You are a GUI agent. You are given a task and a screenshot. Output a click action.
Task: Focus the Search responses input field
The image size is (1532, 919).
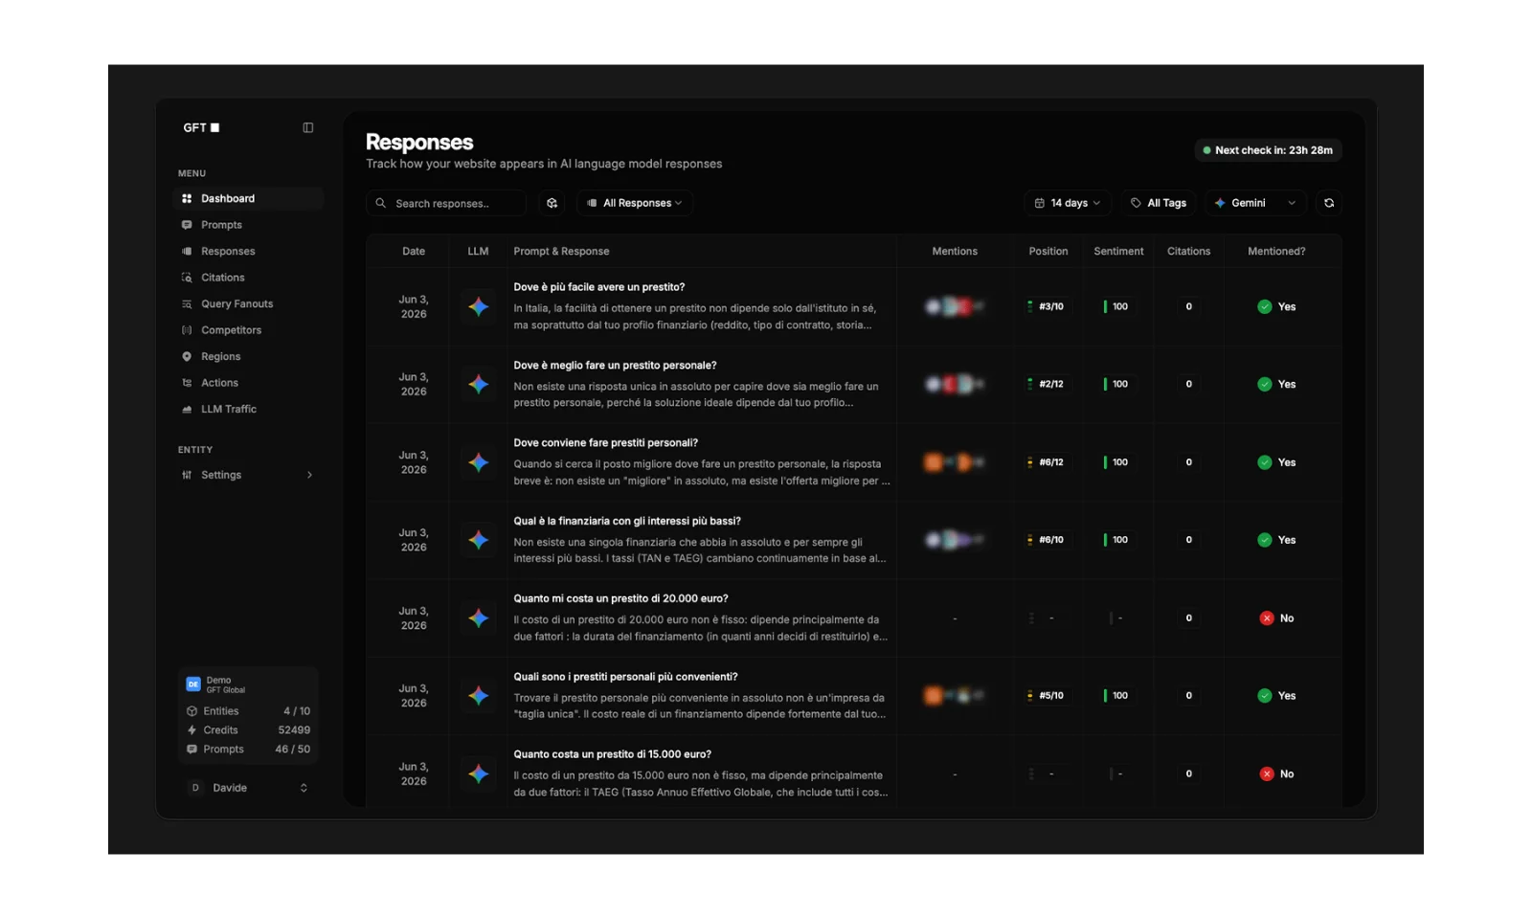click(446, 203)
